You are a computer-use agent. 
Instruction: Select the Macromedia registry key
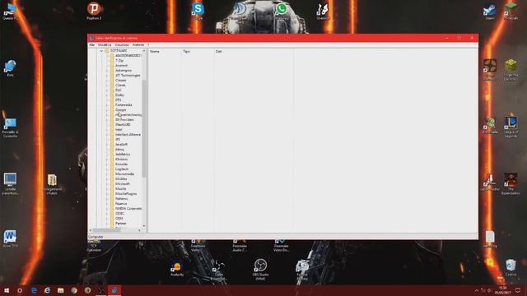pos(124,173)
